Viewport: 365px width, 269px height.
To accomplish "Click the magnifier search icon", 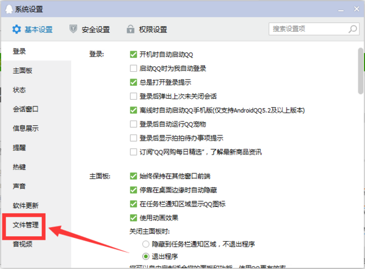I will tap(352, 29).
